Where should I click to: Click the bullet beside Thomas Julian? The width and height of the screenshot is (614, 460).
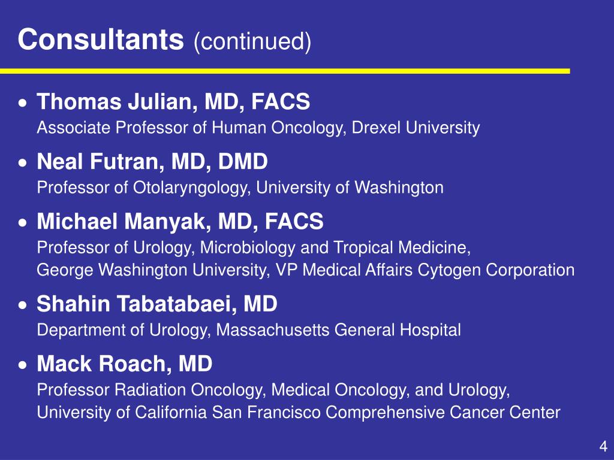23,103
